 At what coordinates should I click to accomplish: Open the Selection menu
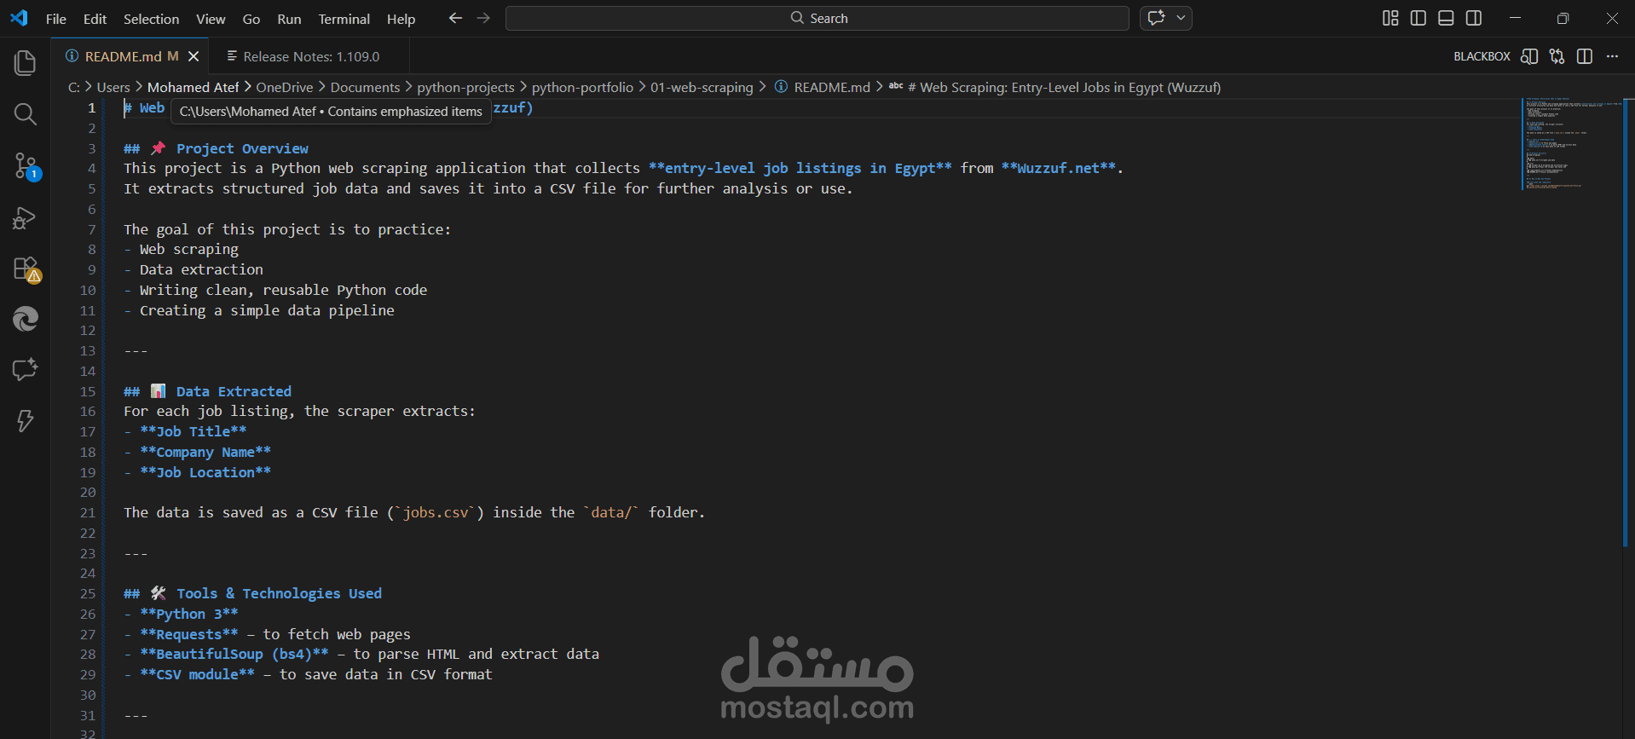151,19
